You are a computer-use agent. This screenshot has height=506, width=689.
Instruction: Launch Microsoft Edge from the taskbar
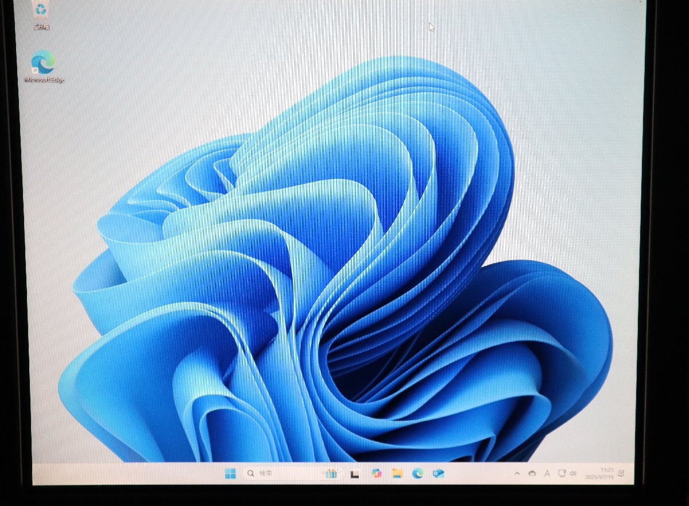pyautogui.click(x=417, y=473)
